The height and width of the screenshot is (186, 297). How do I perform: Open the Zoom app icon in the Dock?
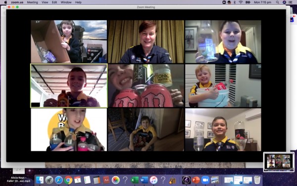point(205,180)
